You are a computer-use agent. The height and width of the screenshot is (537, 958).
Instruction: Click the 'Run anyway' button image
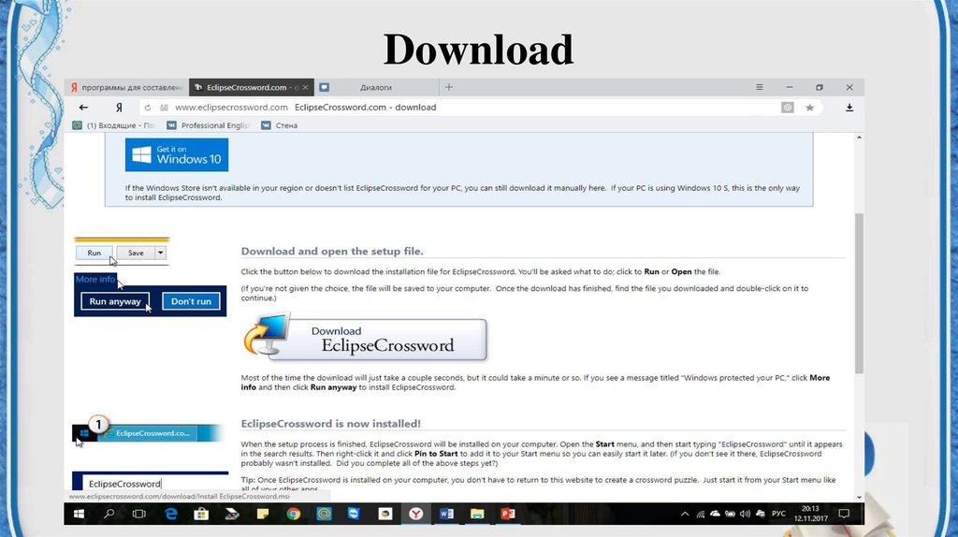coord(115,301)
